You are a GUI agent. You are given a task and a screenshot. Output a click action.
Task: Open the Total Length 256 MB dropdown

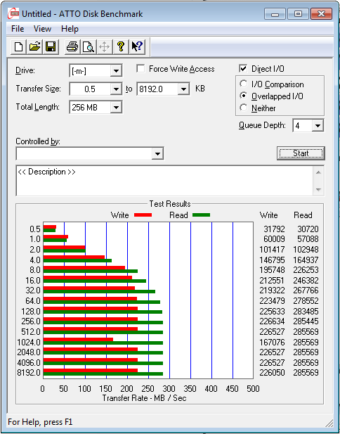pyautogui.click(x=116, y=107)
